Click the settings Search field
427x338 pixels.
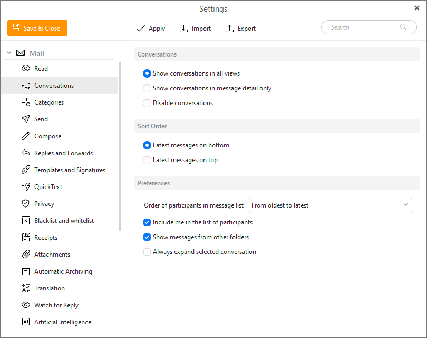tap(364, 27)
